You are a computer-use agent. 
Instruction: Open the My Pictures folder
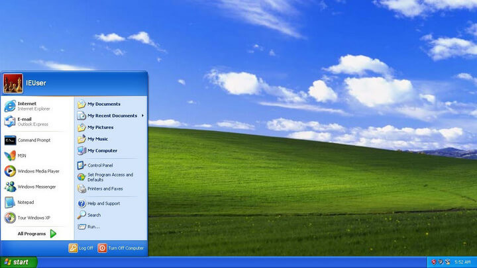100,127
